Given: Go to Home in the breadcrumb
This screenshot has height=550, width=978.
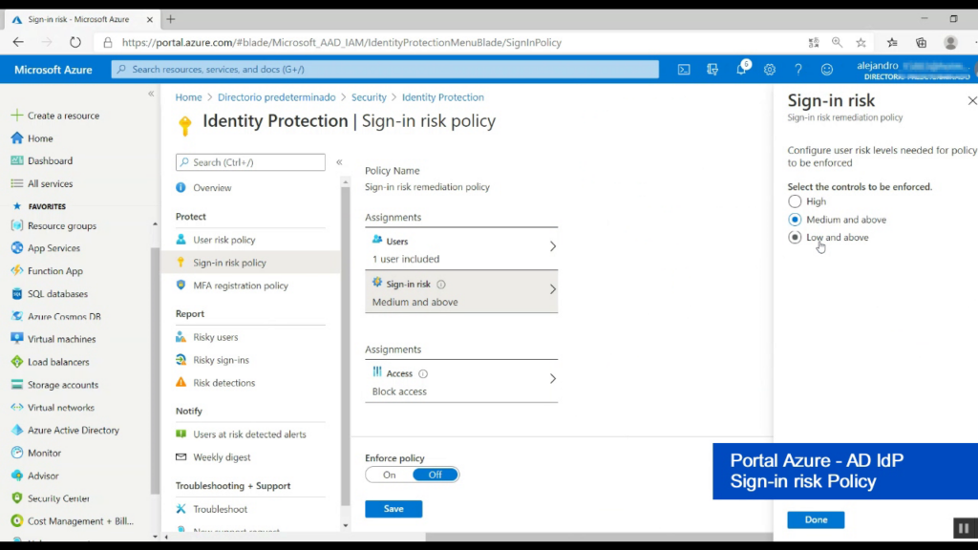Looking at the screenshot, I should (x=188, y=97).
